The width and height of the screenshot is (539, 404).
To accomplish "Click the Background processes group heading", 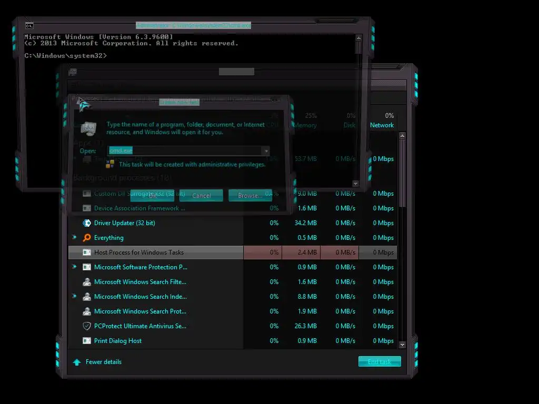I will pyautogui.click(x=122, y=178).
